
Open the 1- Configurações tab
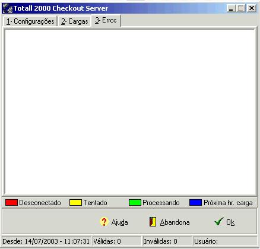pos(30,21)
